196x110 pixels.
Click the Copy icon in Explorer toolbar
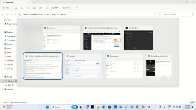22,8
